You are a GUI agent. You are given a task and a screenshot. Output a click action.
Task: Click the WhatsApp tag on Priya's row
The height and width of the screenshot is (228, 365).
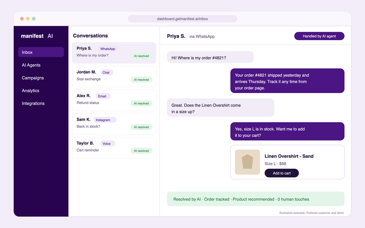tap(108, 49)
